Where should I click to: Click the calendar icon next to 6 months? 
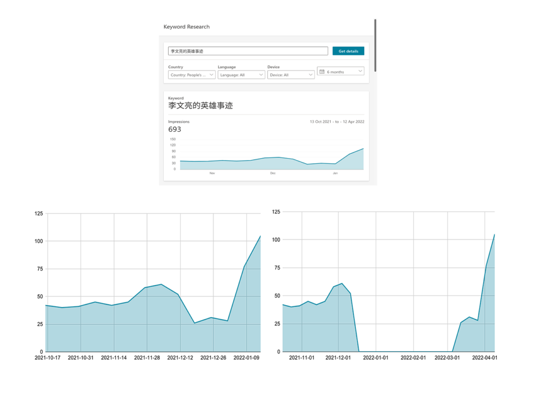point(322,72)
